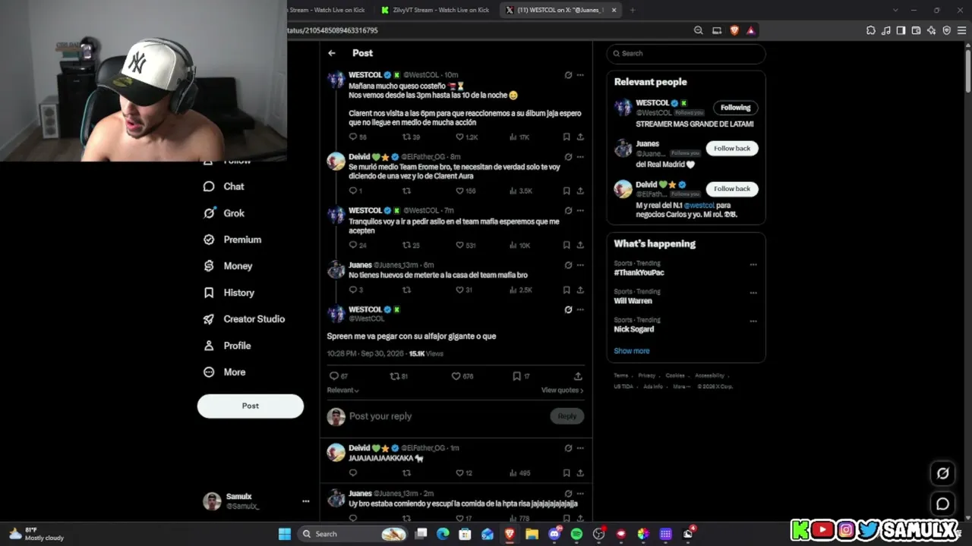This screenshot has width=972, height=546.
Task: Click the zoom magnifier icon in the address bar
Action: point(699,30)
